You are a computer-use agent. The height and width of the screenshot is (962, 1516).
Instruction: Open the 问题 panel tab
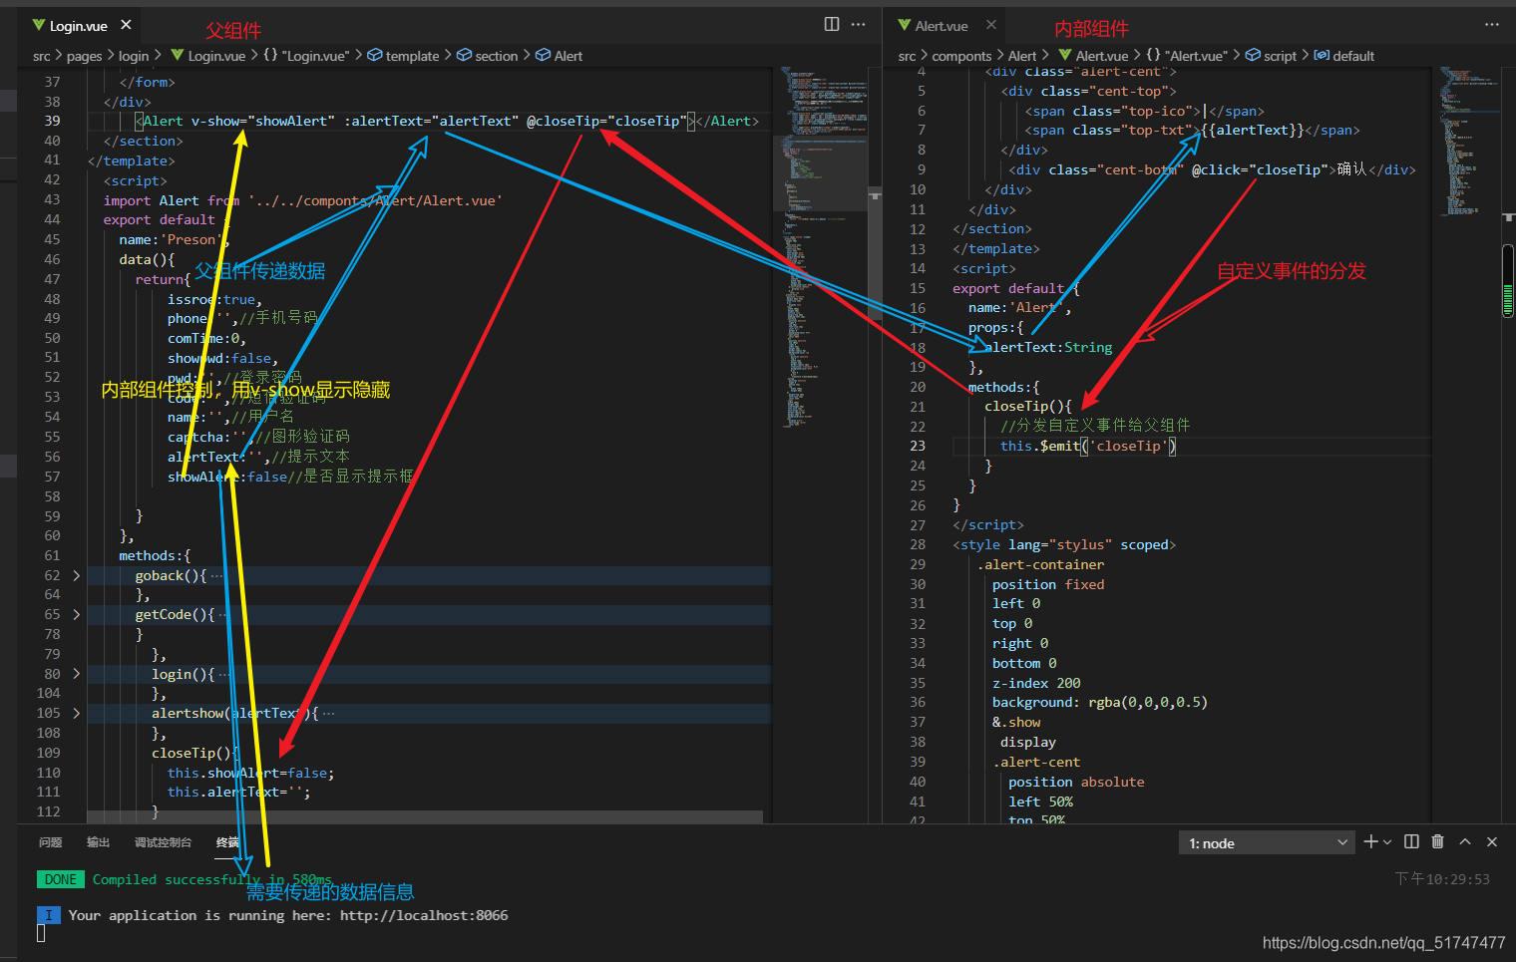50,843
